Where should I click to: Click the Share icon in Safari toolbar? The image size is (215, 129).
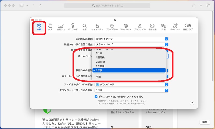point(194,5)
